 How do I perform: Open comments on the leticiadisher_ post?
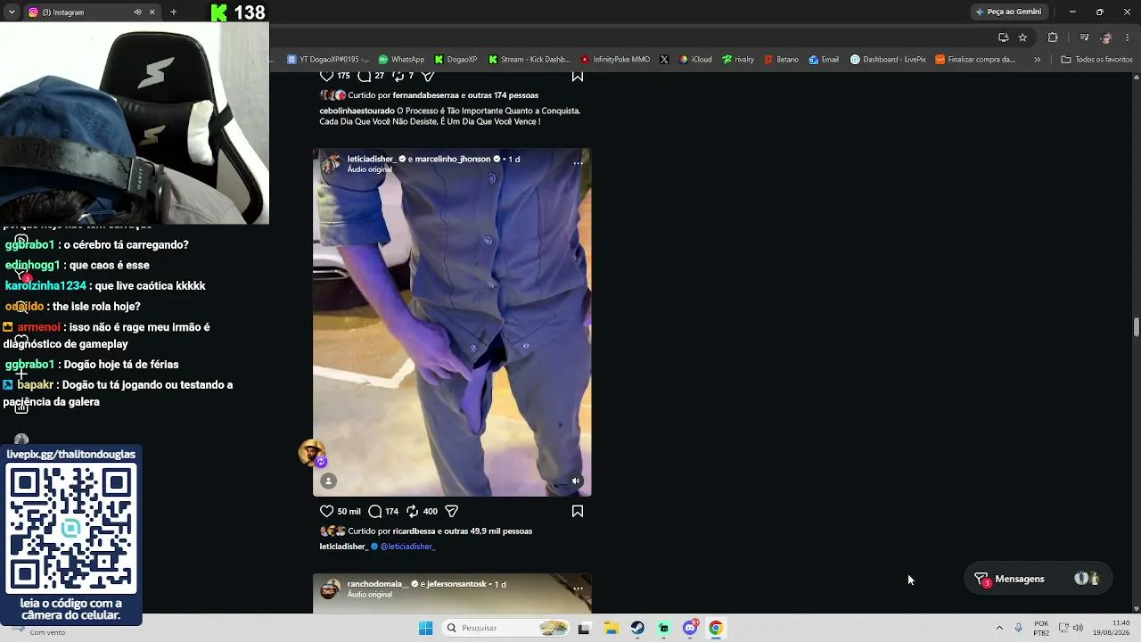375,512
